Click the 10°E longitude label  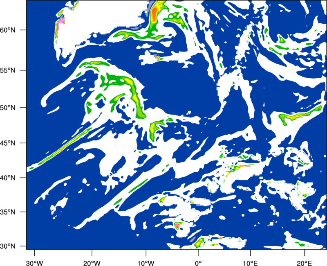click(x=250, y=263)
